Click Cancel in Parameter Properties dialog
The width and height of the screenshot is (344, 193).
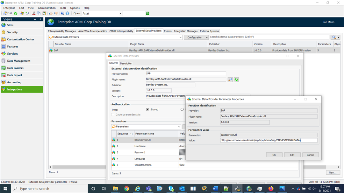click(310, 155)
